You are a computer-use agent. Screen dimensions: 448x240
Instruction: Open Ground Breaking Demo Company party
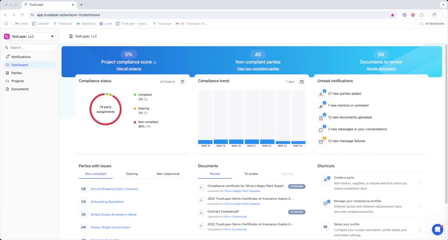[114, 189]
